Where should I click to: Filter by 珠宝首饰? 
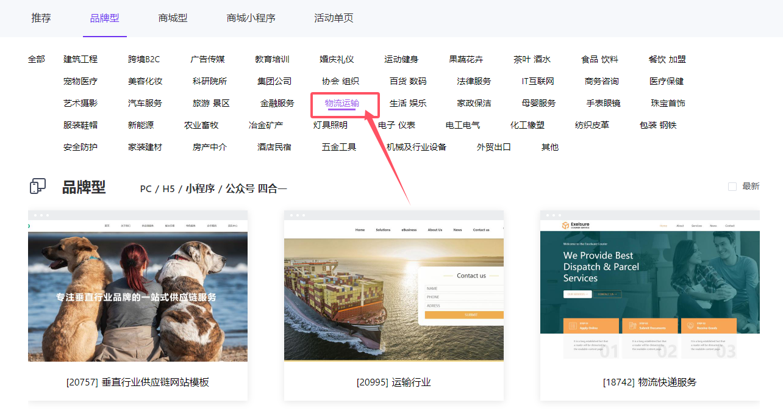point(668,103)
